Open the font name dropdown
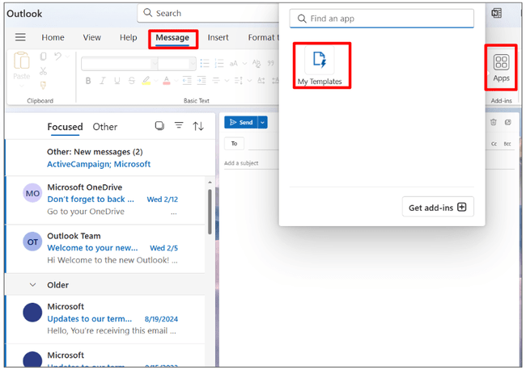526x370 pixels. point(118,63)
